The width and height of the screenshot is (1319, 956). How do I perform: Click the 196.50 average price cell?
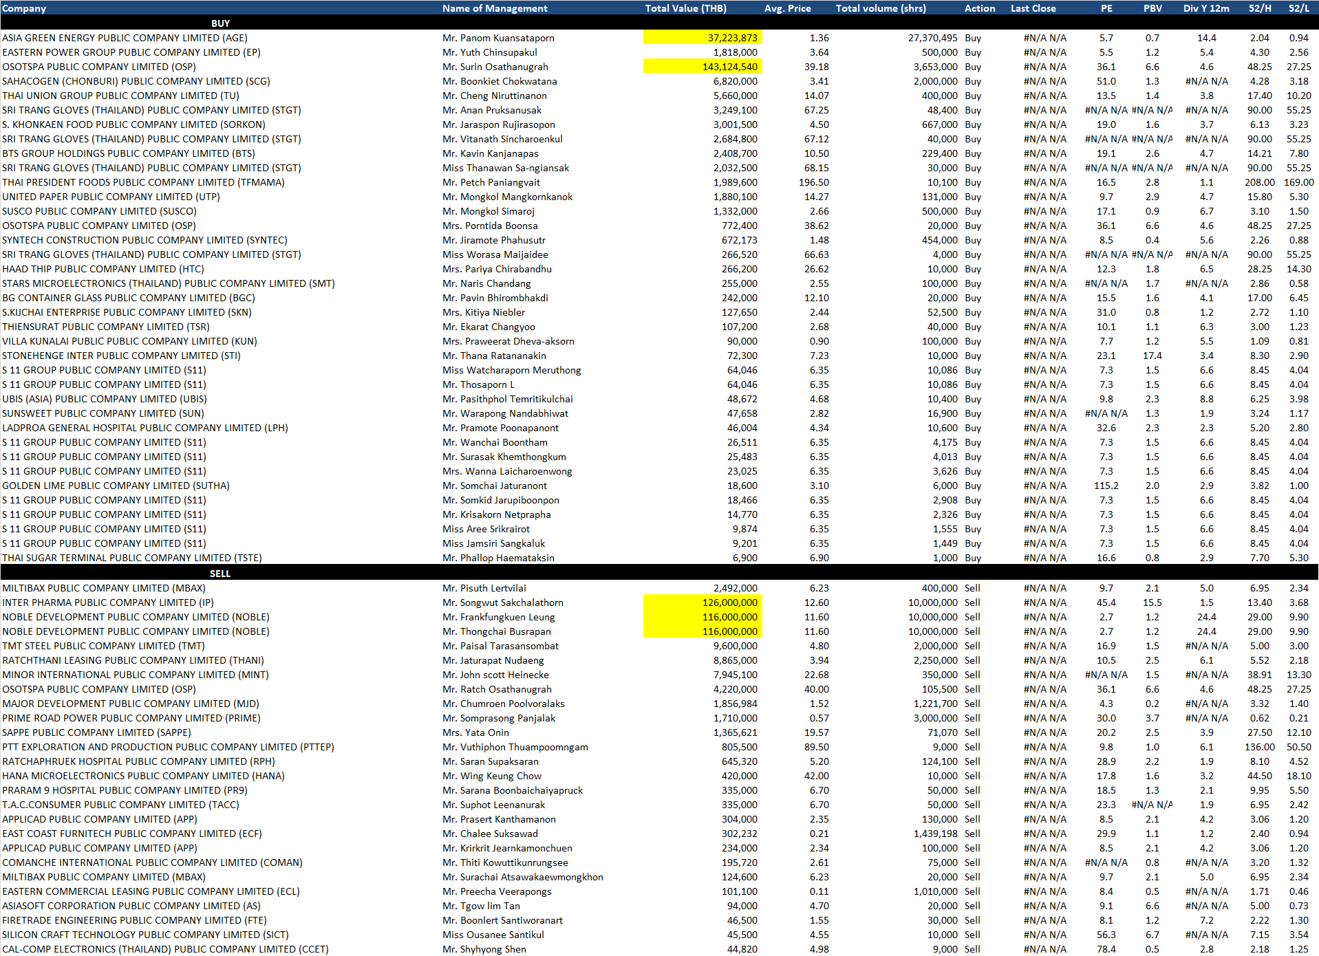813,182
